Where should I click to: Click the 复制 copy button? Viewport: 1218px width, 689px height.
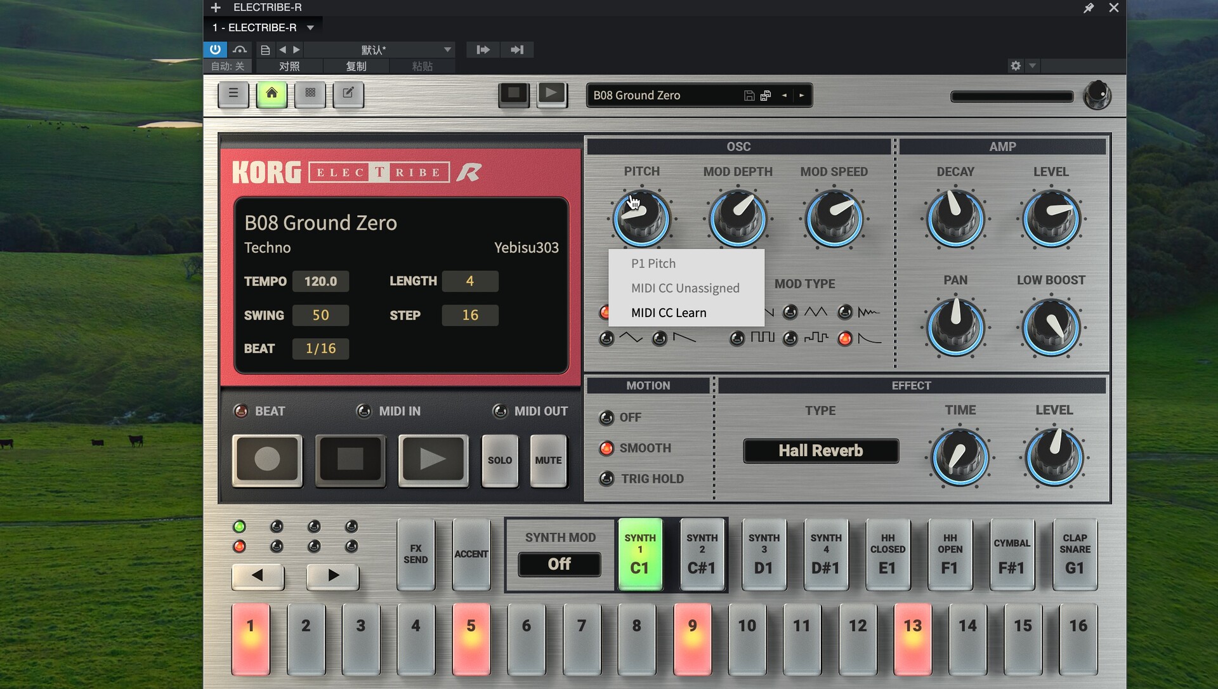(x=356, y=66)
